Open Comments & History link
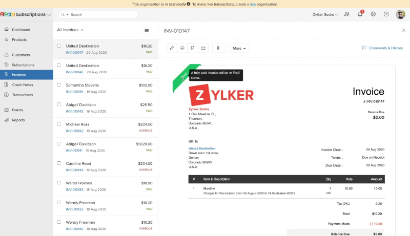The width and height of the screenshot is (410, 236). pyautogui.click(x=386, y=48)
